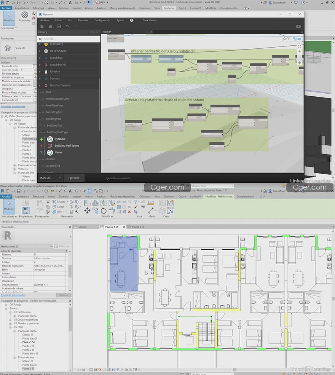Toggle detail level icon in view control bar
Viewport: 335px width, 375px height.
[91, 370]
